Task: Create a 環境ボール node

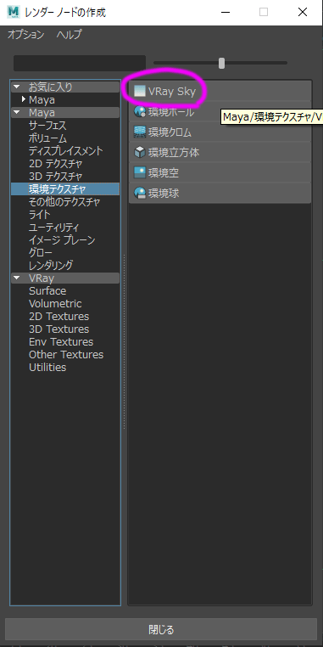Action: [x=220, y=111]
